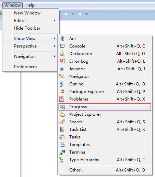Click the Console monitor icon
This screenshot has height=177, width=155.
point(62,46)
